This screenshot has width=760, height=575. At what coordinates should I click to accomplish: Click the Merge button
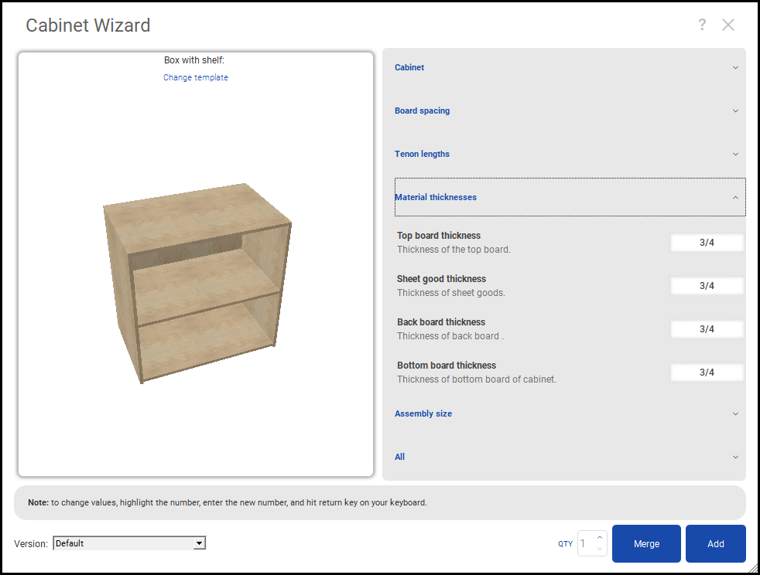point(646,543)
